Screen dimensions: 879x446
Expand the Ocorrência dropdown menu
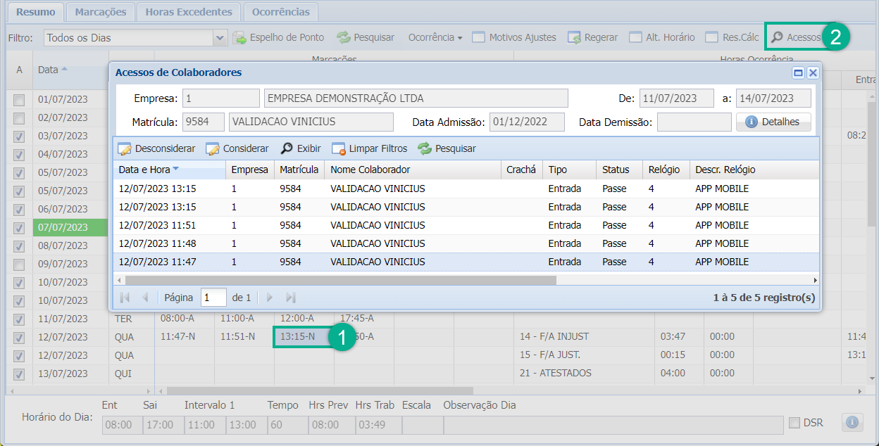[x=435, y=37]
